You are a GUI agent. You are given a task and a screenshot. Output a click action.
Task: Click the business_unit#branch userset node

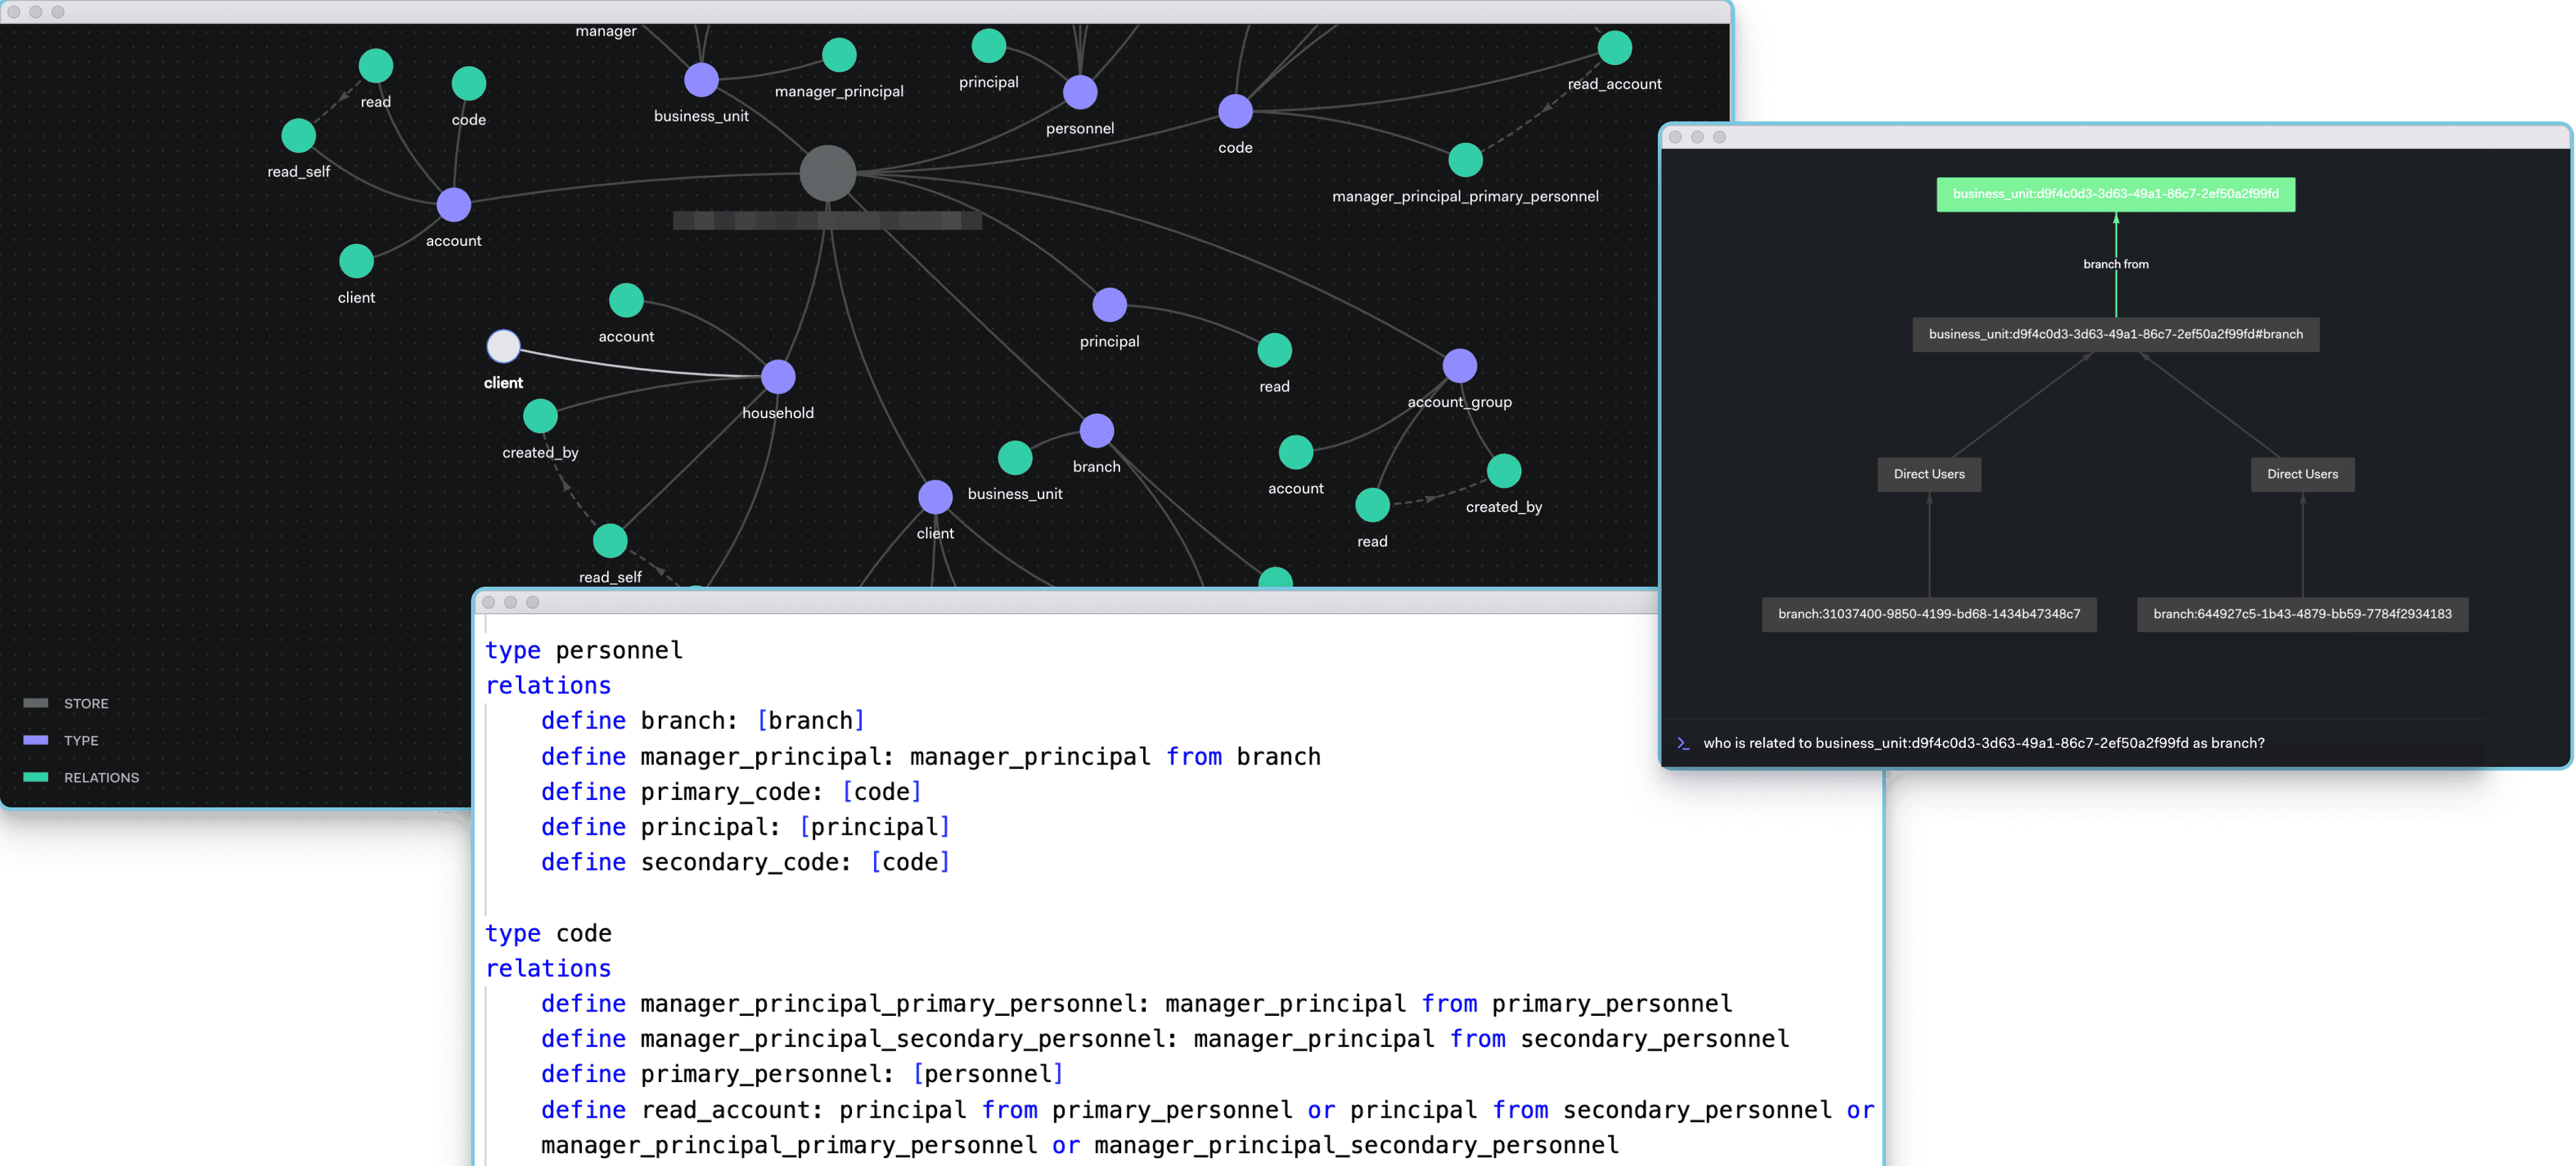click(2115, 333)
